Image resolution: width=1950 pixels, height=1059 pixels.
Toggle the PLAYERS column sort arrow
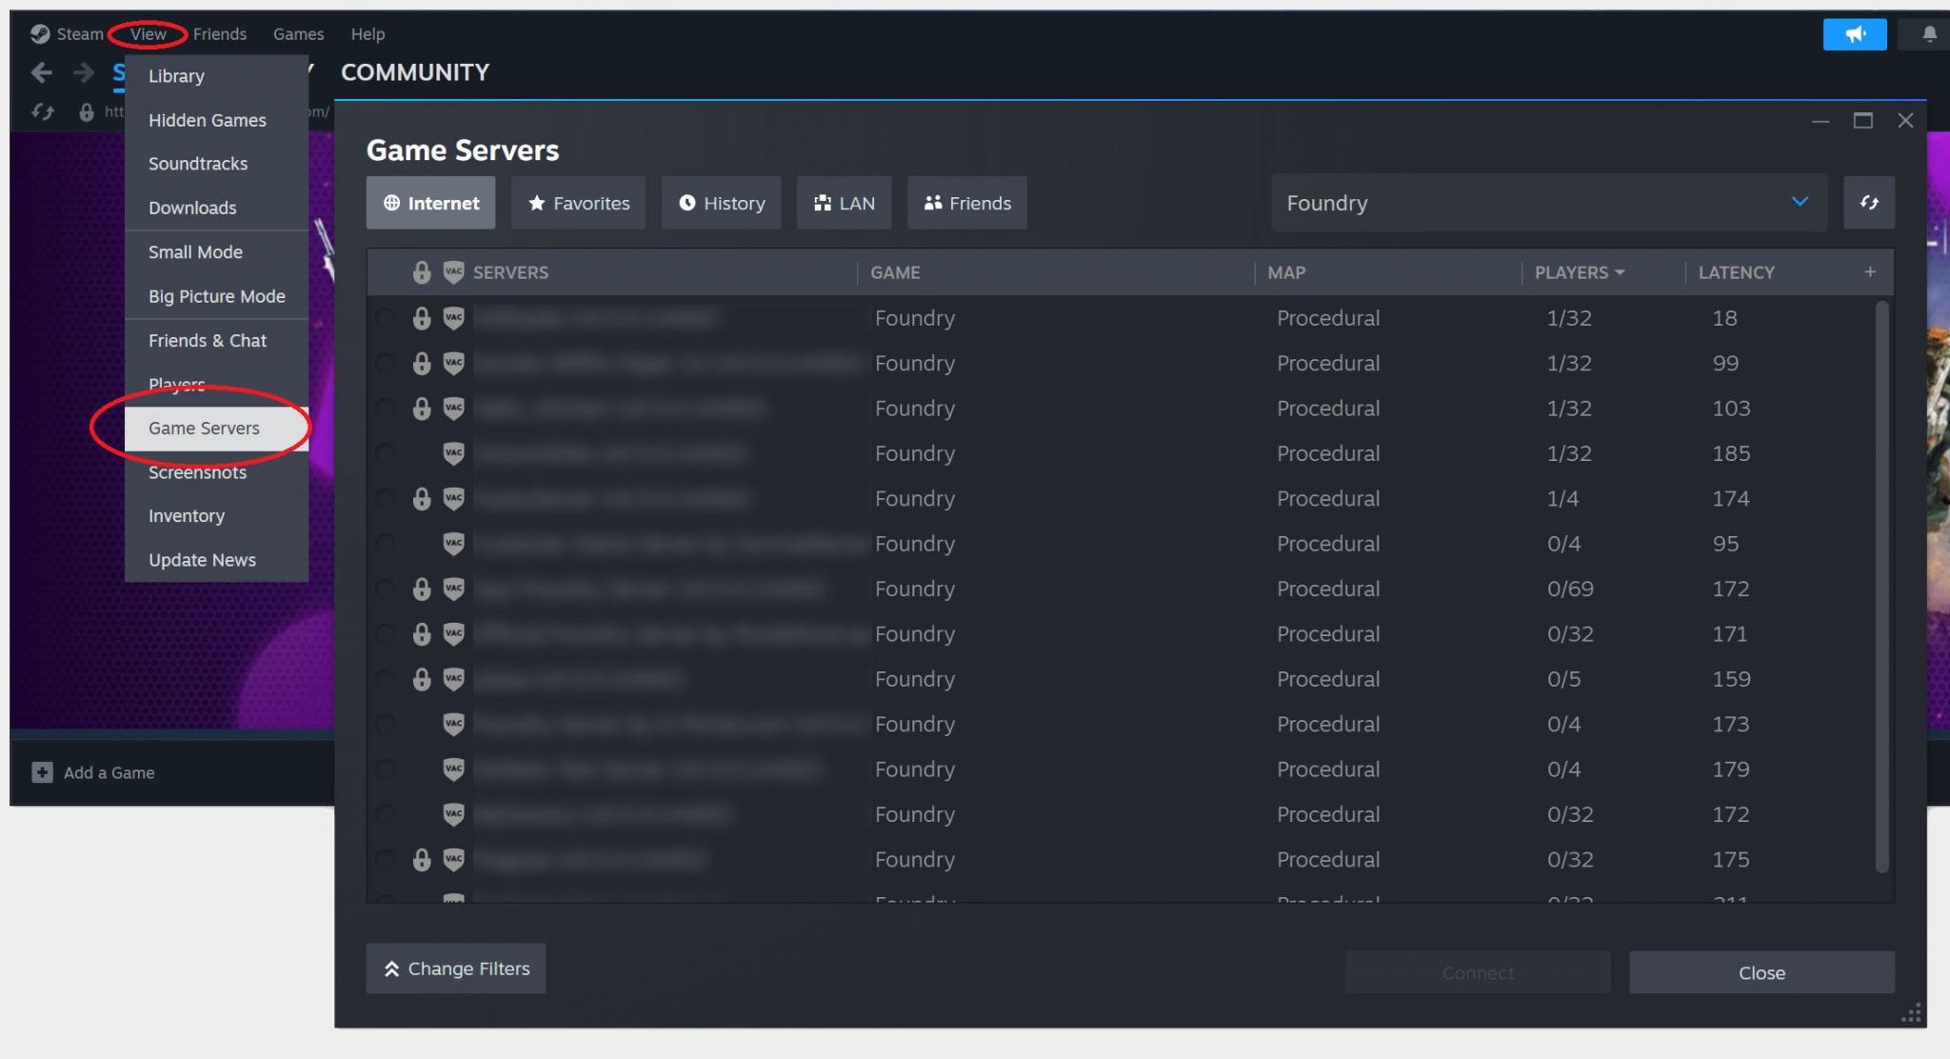coord(1617,272)
